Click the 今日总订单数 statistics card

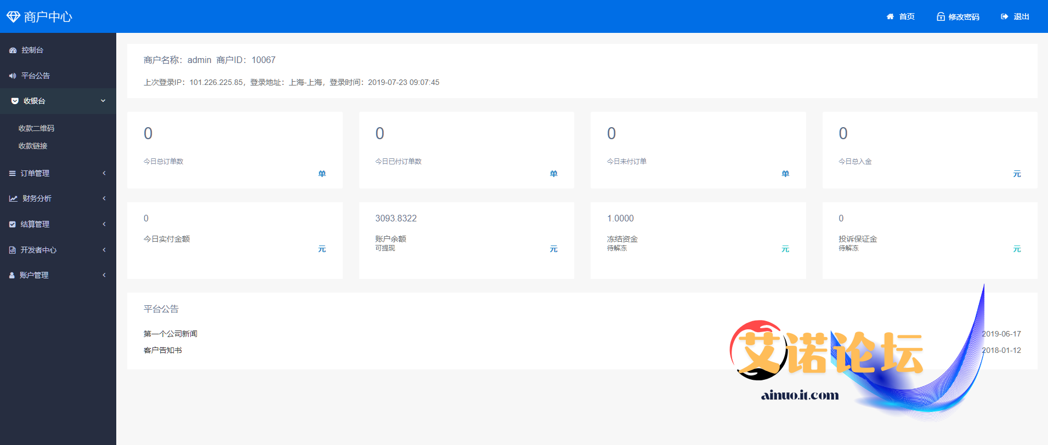coord(235,150)
